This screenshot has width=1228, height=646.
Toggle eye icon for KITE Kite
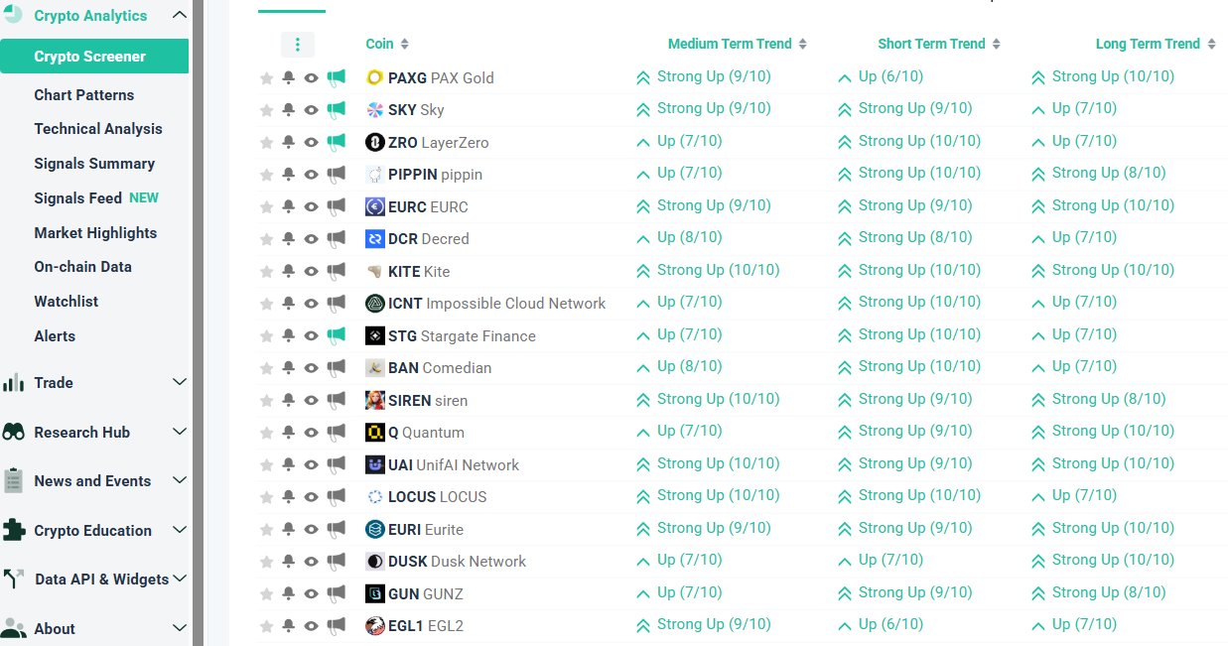[311, 272]
